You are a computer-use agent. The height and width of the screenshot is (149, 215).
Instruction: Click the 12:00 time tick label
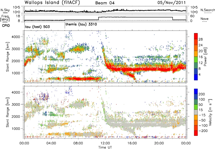[x=105, y=143]
